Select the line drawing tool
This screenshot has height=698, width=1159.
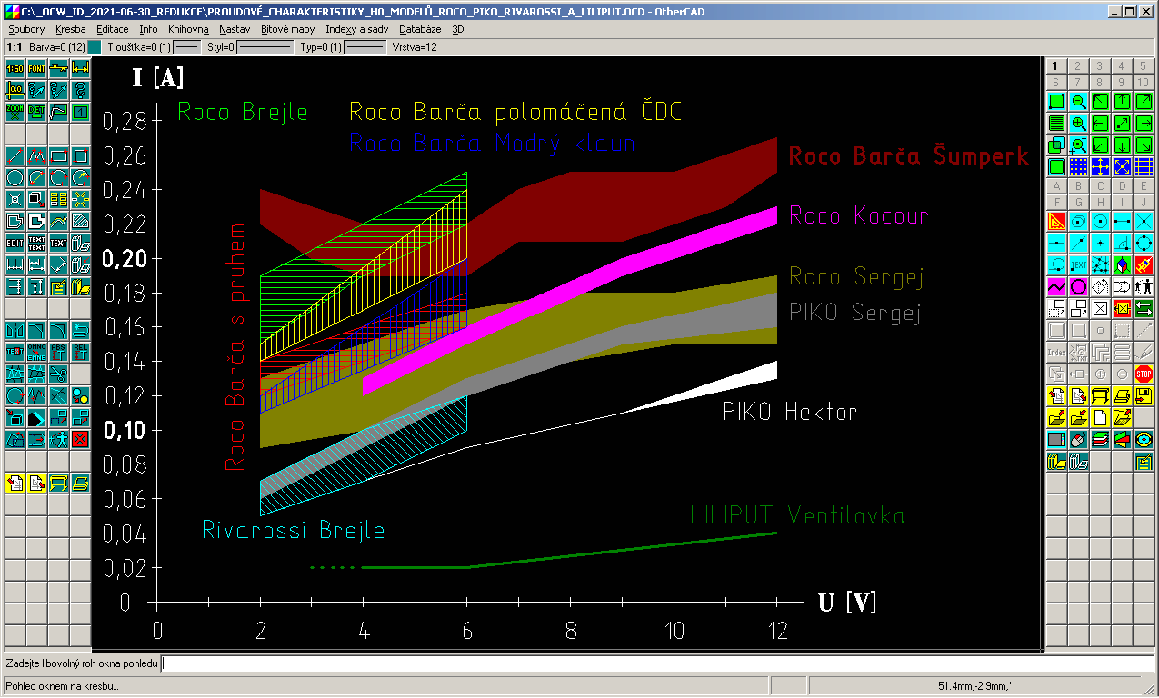pyautogui.click(x=15, y=156)
